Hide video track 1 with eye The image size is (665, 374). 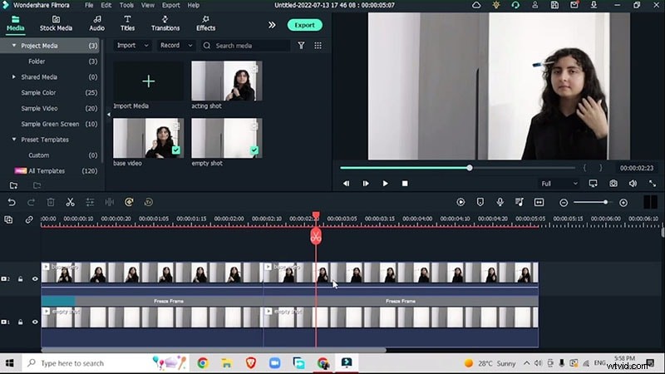35,322
